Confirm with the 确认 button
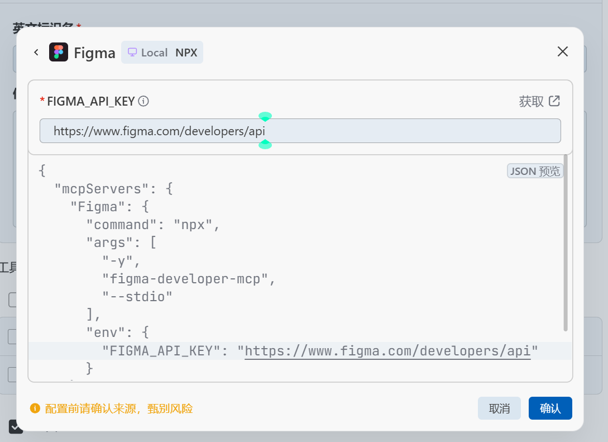 coord(550,408)
